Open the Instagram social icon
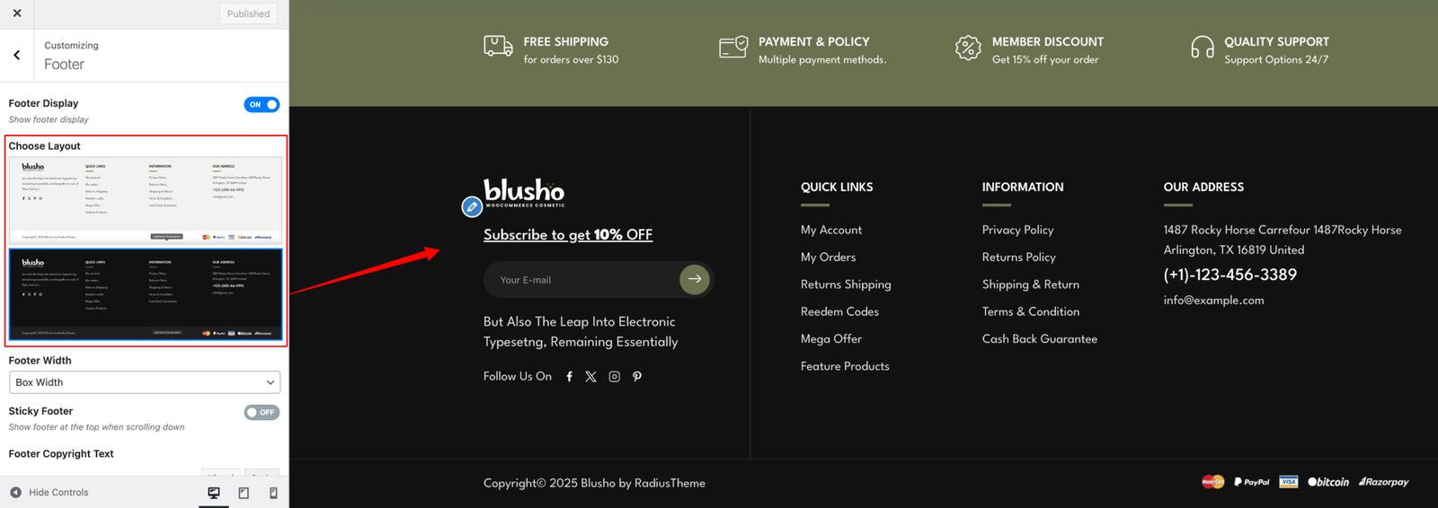The image size is (1438, 508). pyautogui.click(x=614, y=377)
